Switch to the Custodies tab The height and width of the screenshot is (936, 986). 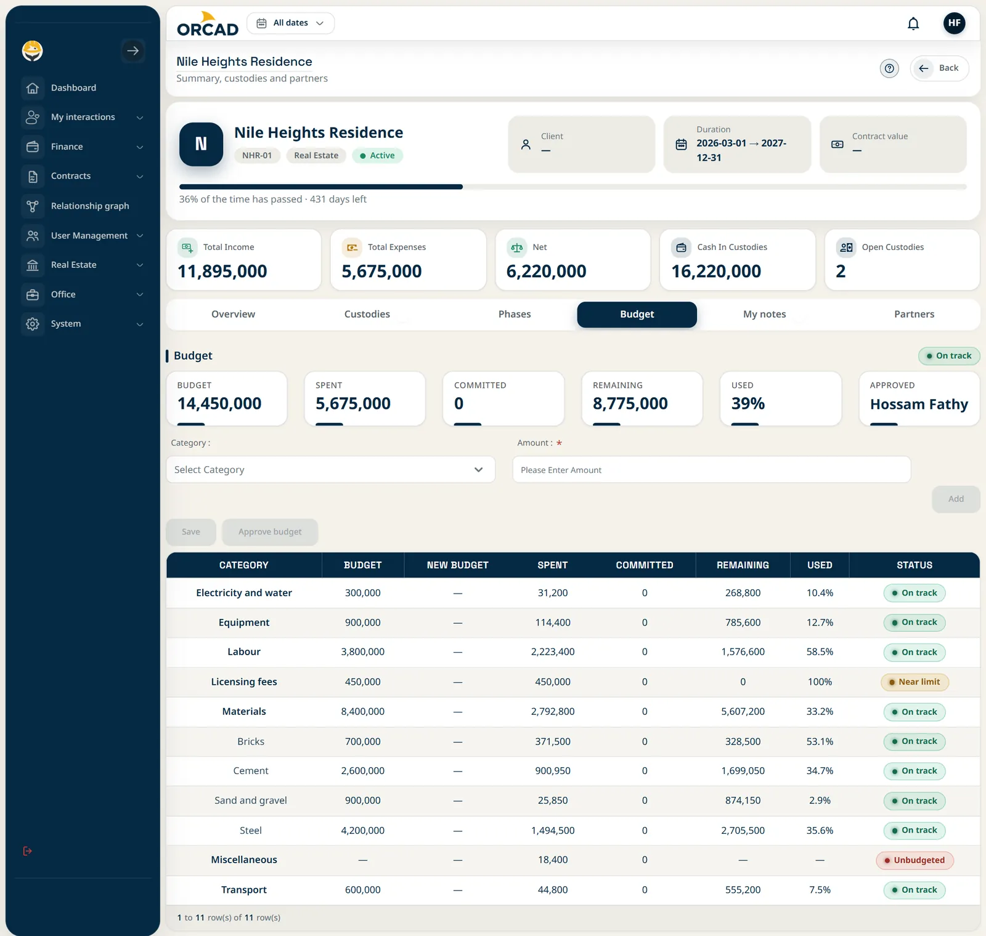[367, 314]
